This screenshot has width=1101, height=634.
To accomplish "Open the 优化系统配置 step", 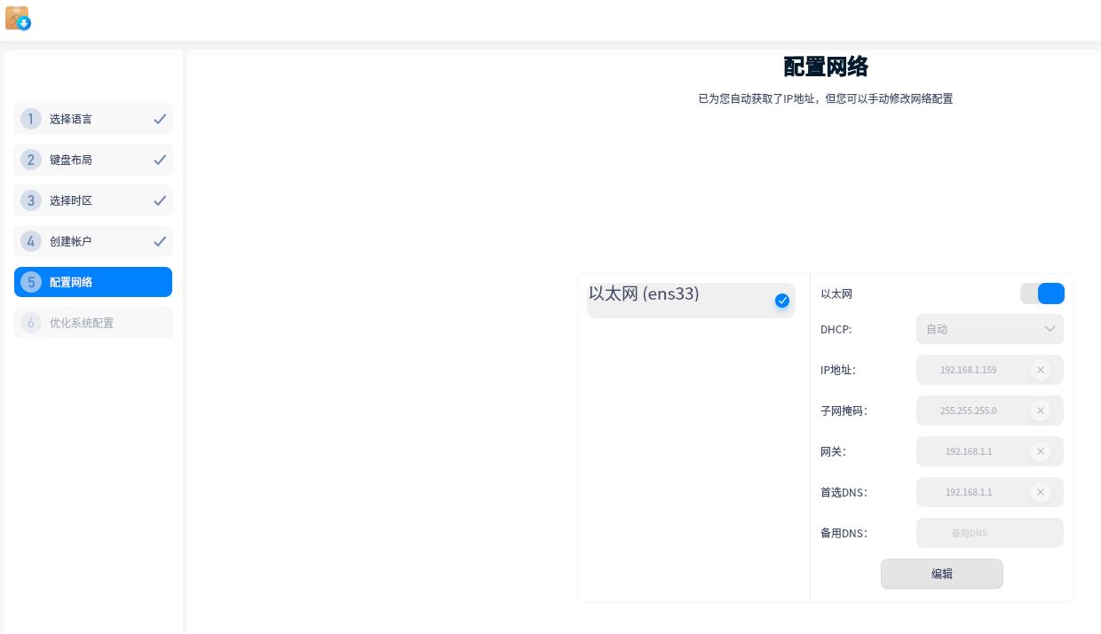I will 92,323.
